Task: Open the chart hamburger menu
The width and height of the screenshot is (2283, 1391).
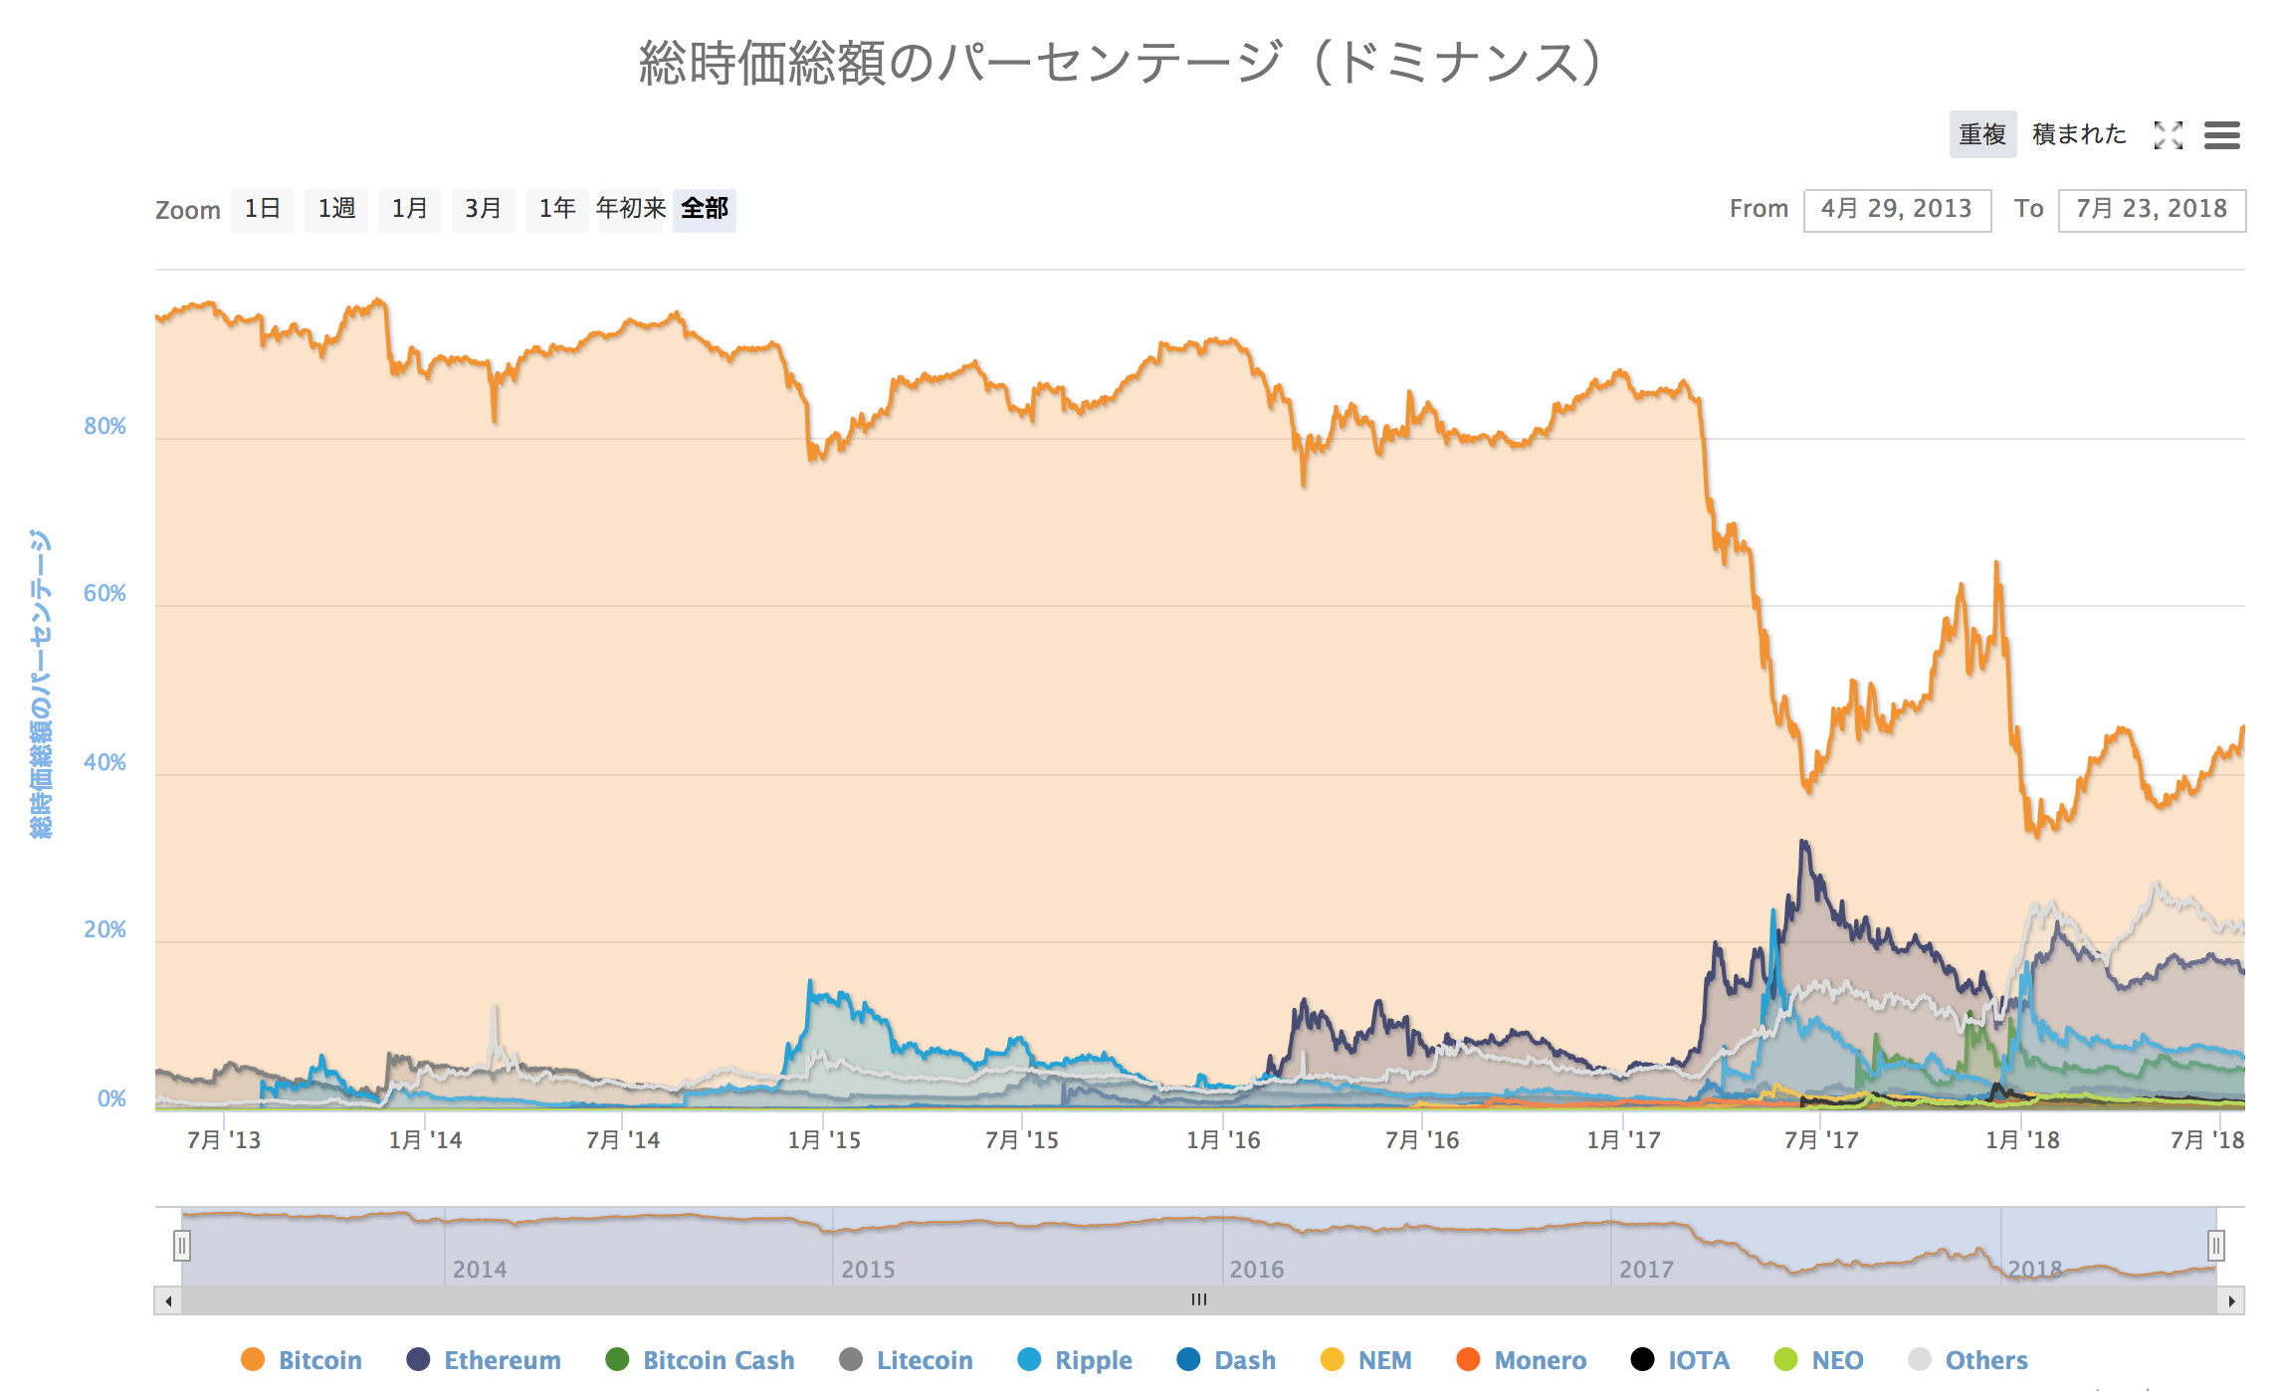Action: pos(2221,134)
